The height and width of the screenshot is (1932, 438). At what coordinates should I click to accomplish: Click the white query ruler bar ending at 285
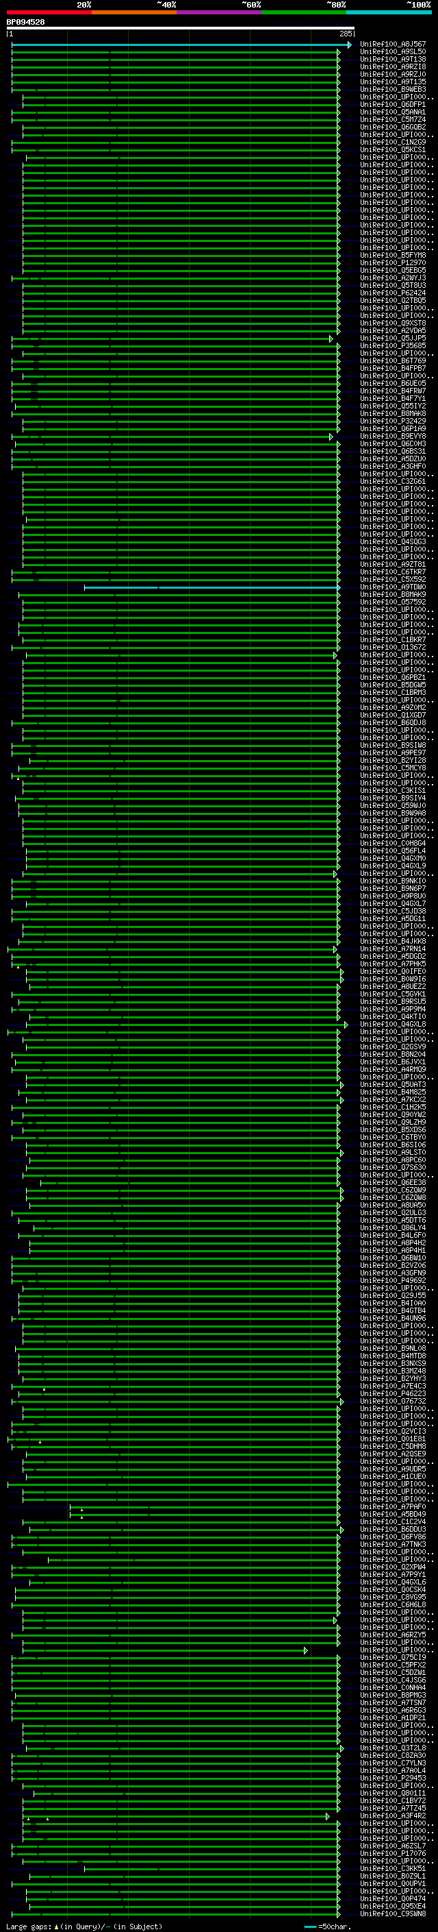click(181, 29)
